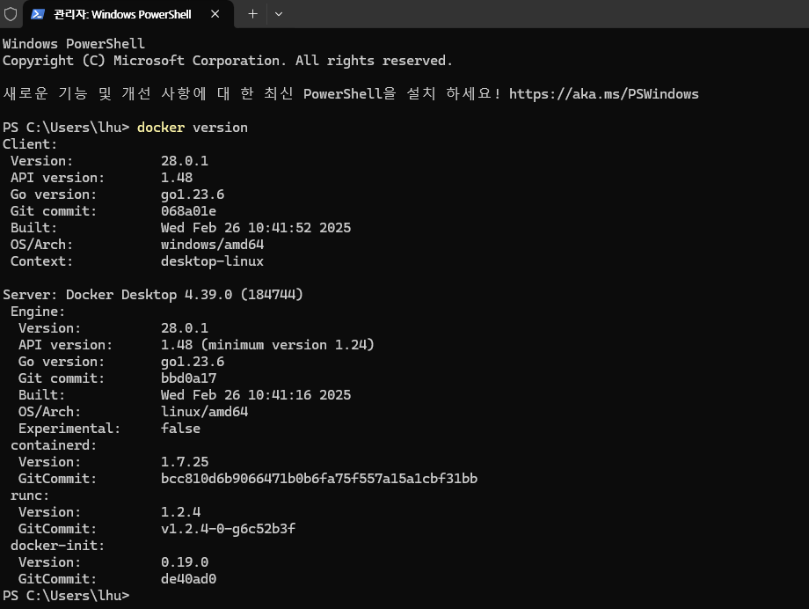The width and height of the screenshot is (809, 609).
Task: Click the admin shield icon in title bar
Action: pos(11,14)
